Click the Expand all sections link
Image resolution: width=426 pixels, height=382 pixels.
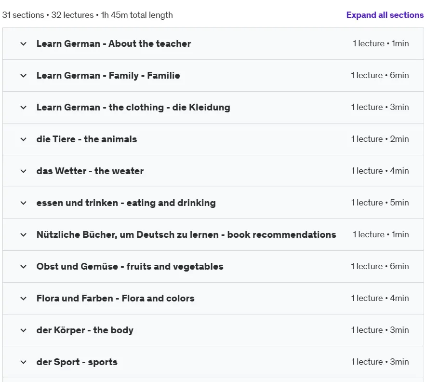pos(385,15)
